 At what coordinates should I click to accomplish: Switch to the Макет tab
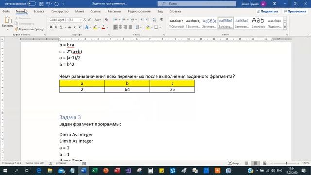(79, 11)
